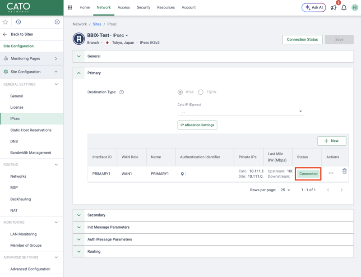Collapse the MONITORING sidebar group

click(x=56, y=222)
